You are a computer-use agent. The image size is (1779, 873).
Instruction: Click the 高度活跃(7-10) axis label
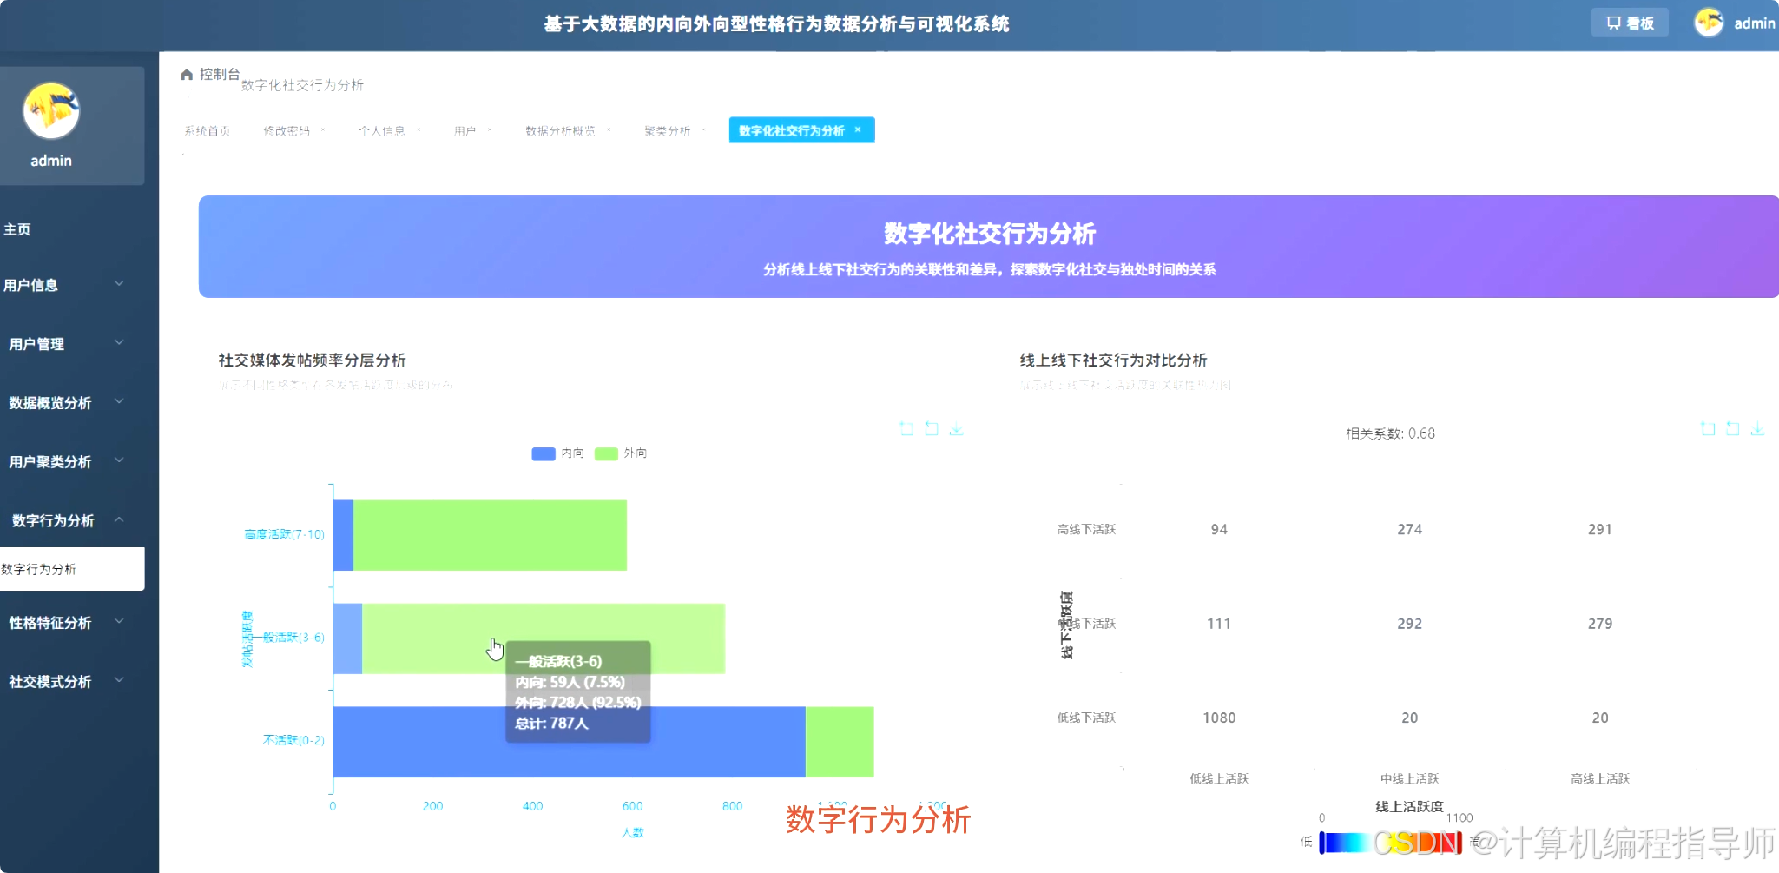tap(284, 534)
